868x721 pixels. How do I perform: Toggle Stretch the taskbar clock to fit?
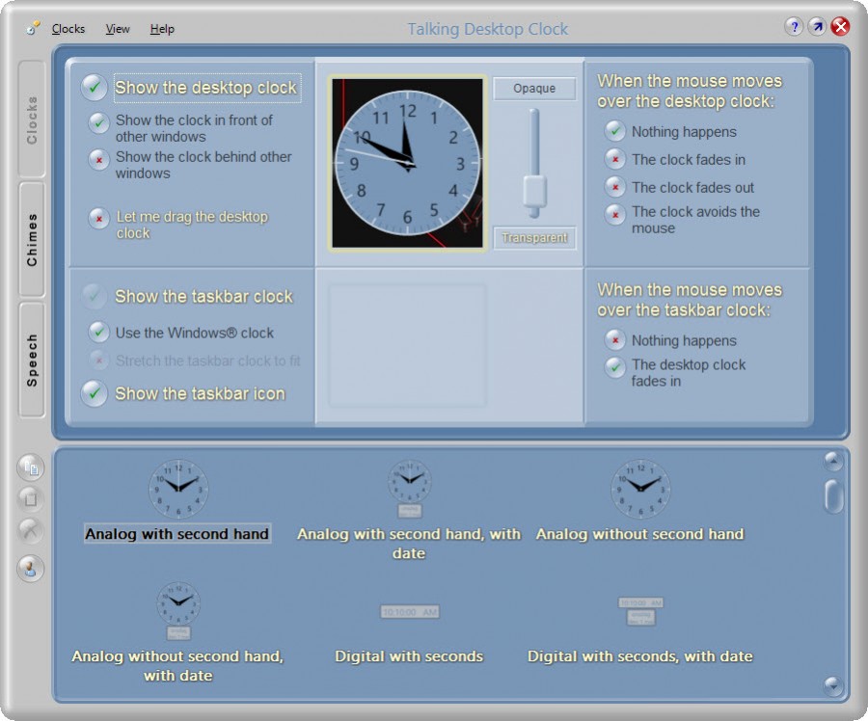pos(98,360)
